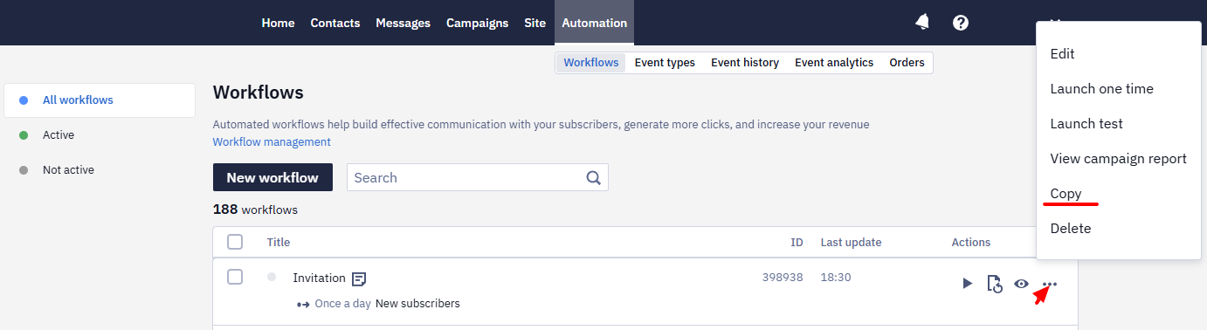Open the Workflow management link
Image resolution: width=1207 pixels, height=330 pixels.
coord(272,141)
